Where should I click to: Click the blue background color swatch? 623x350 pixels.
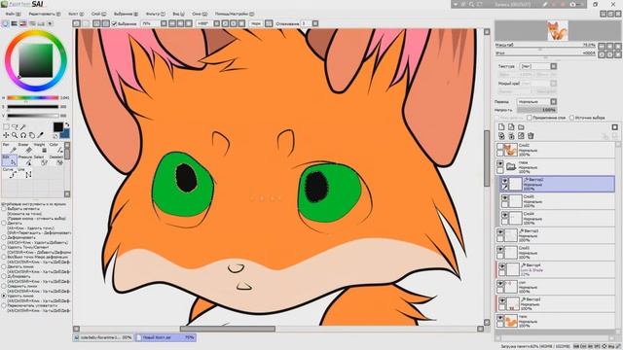[x=65, y=134]
